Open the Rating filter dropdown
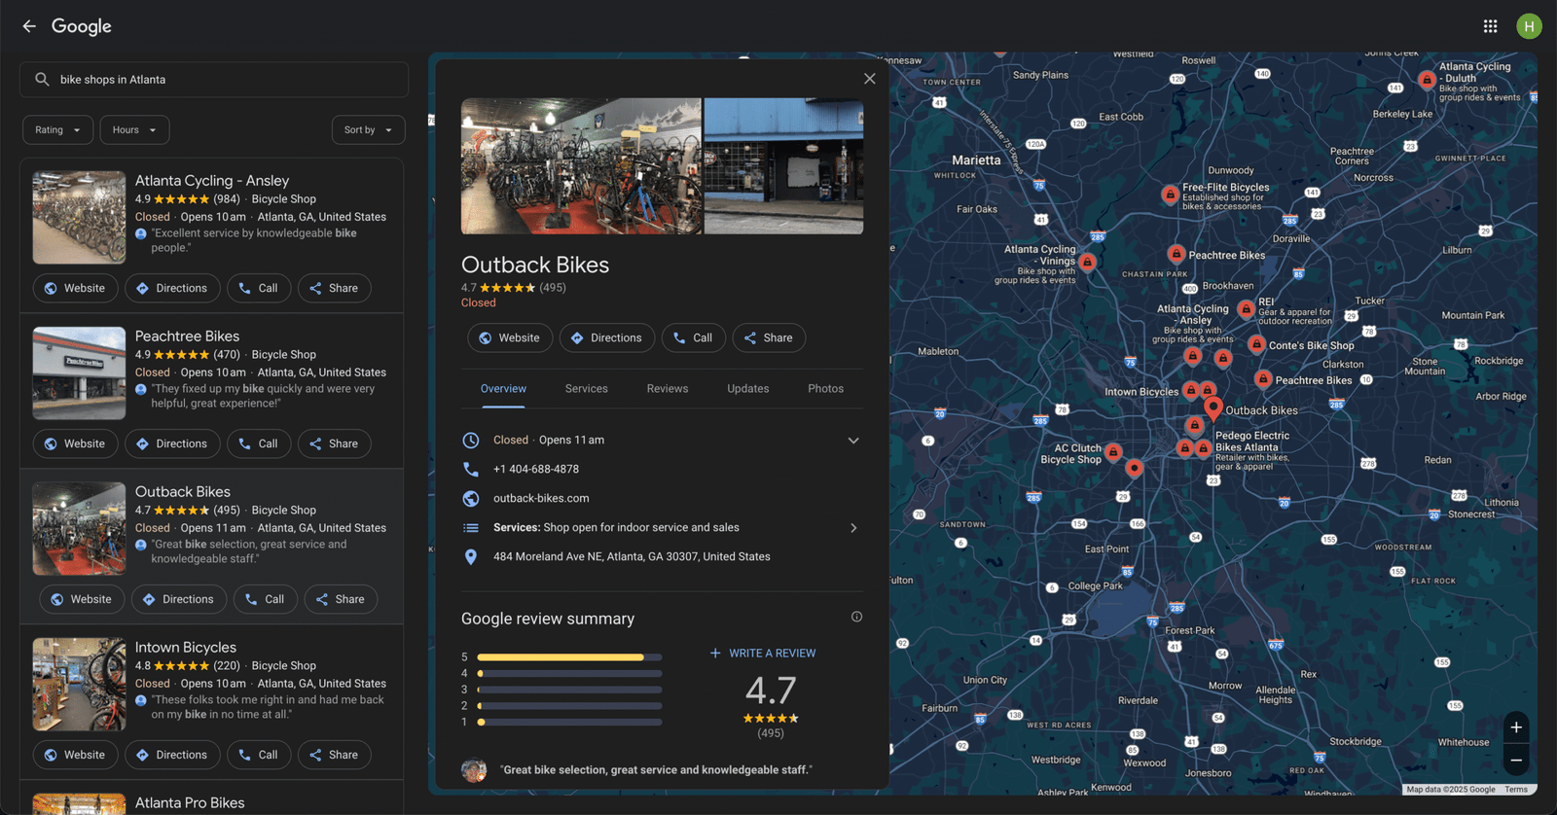Image resolution: width=1557 pixels, height=815 pixels. [x=58, y=129]
